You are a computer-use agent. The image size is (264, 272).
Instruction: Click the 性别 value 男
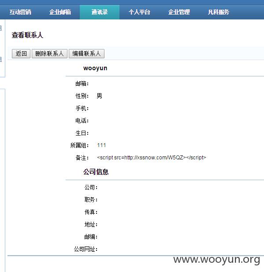point(99,96)
